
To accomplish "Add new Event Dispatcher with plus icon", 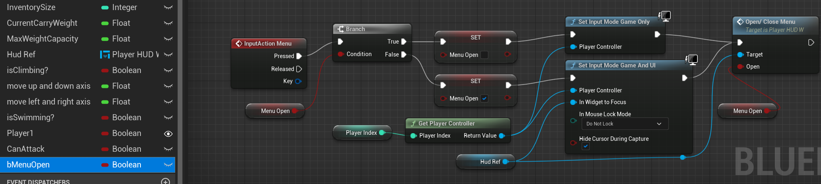I will (x=165, y=182).
